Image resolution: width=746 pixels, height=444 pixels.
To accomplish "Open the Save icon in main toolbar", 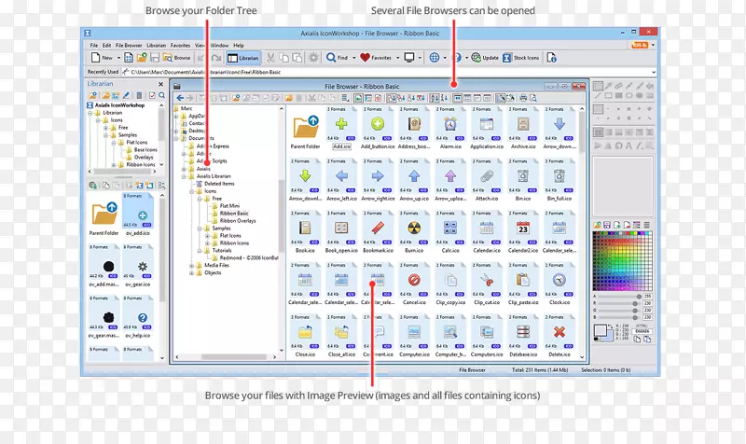I will [x=155, y=58].
